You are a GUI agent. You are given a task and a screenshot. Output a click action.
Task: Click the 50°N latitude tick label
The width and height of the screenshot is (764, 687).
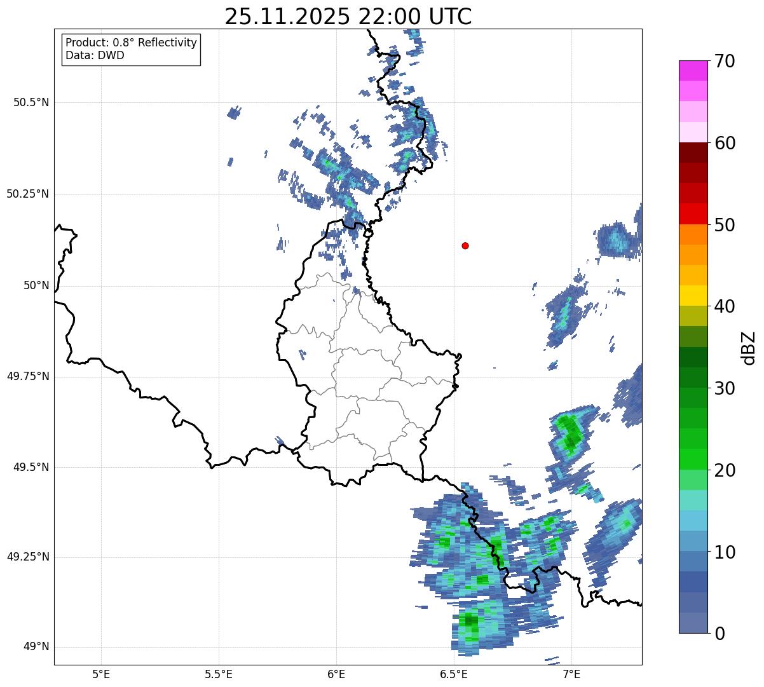tap(37, 285)
